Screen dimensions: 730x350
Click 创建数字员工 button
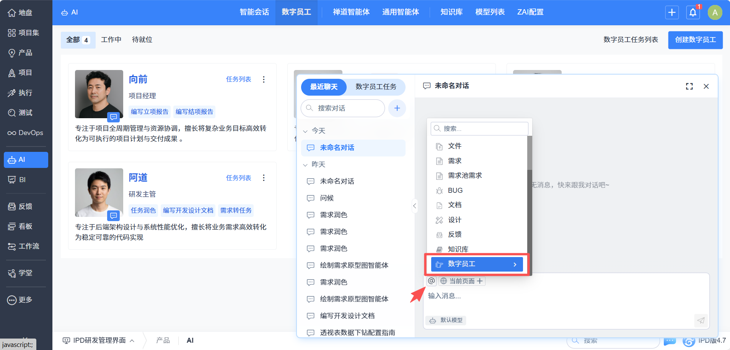tap(695, 40)
